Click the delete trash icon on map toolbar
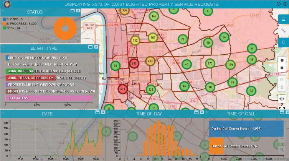The width and height of the screenshot is (289, 161). tap(282, 88)
